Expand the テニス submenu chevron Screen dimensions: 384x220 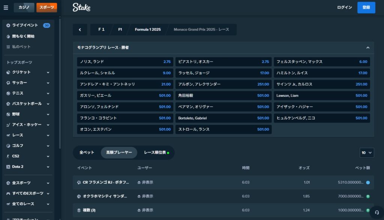pos(48,93)
